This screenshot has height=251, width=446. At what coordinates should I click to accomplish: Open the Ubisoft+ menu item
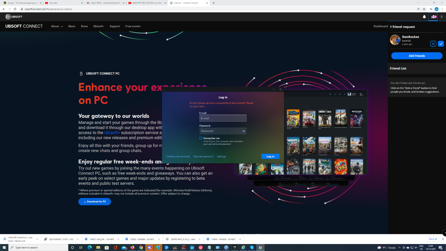pyautogui.click(x=99, y=26)
